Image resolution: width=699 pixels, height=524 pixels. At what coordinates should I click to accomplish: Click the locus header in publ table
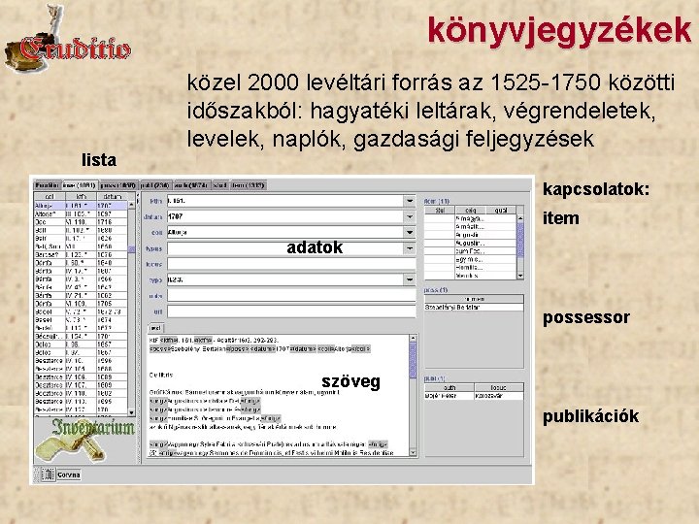click(499, 387)
